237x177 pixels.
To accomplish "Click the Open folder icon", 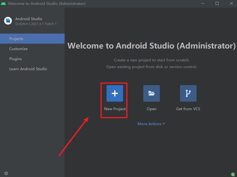I will click(151, 93).
